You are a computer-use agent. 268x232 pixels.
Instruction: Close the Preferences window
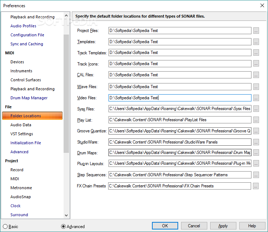tap(262, 5)
